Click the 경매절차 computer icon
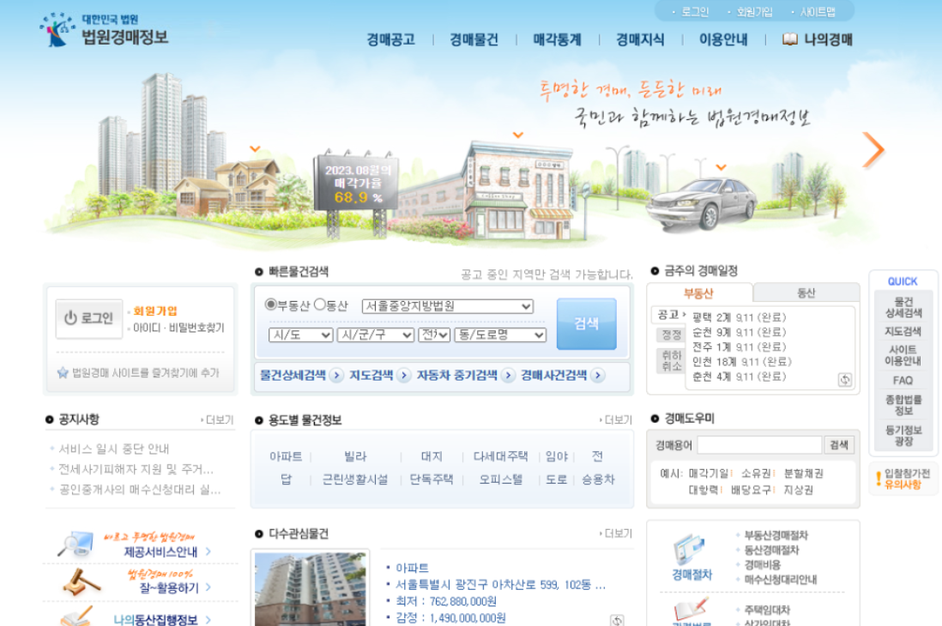Image resolution: width=942 pixels, height=626 pixels. [689, 549]
